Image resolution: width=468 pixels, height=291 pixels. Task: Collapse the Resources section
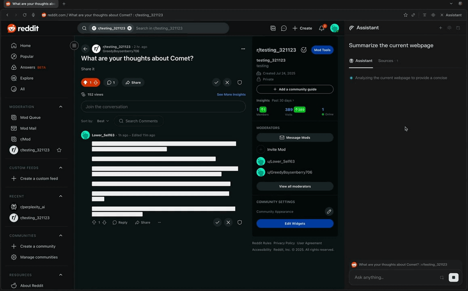pos(60,275)
